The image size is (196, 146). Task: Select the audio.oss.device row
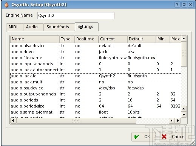96,88
